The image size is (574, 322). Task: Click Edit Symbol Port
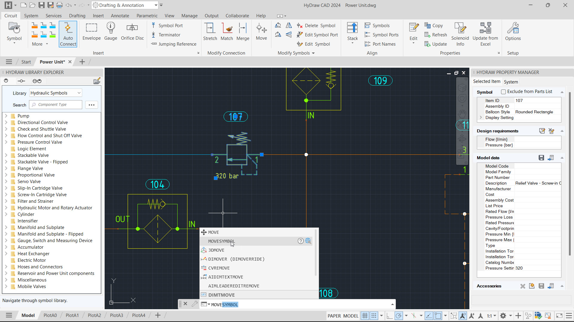pos(317,35)
